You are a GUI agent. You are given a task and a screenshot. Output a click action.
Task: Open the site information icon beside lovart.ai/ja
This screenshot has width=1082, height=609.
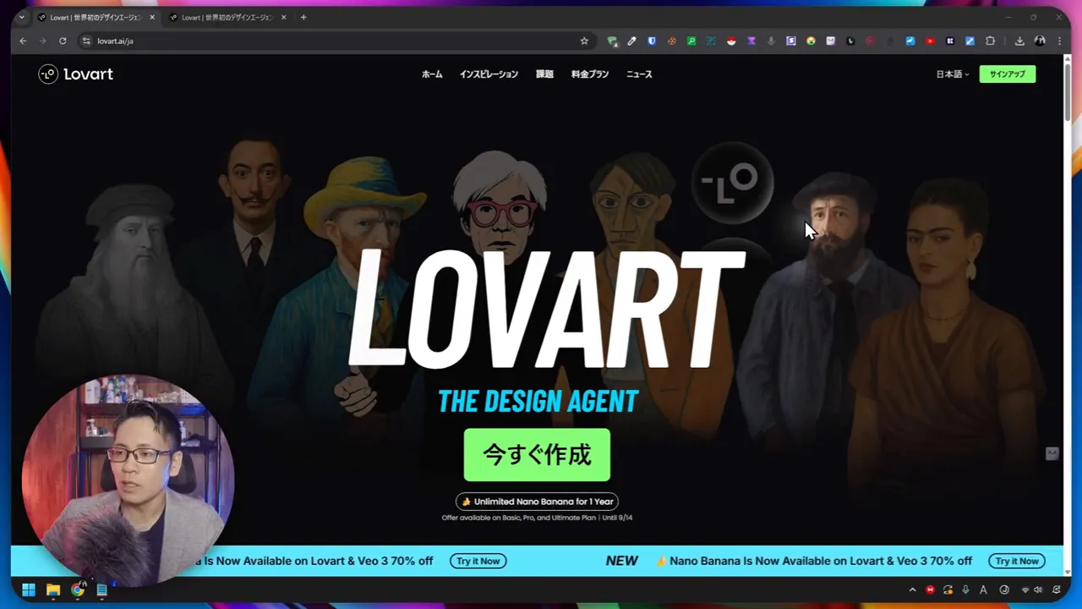[x=86, y=41]
